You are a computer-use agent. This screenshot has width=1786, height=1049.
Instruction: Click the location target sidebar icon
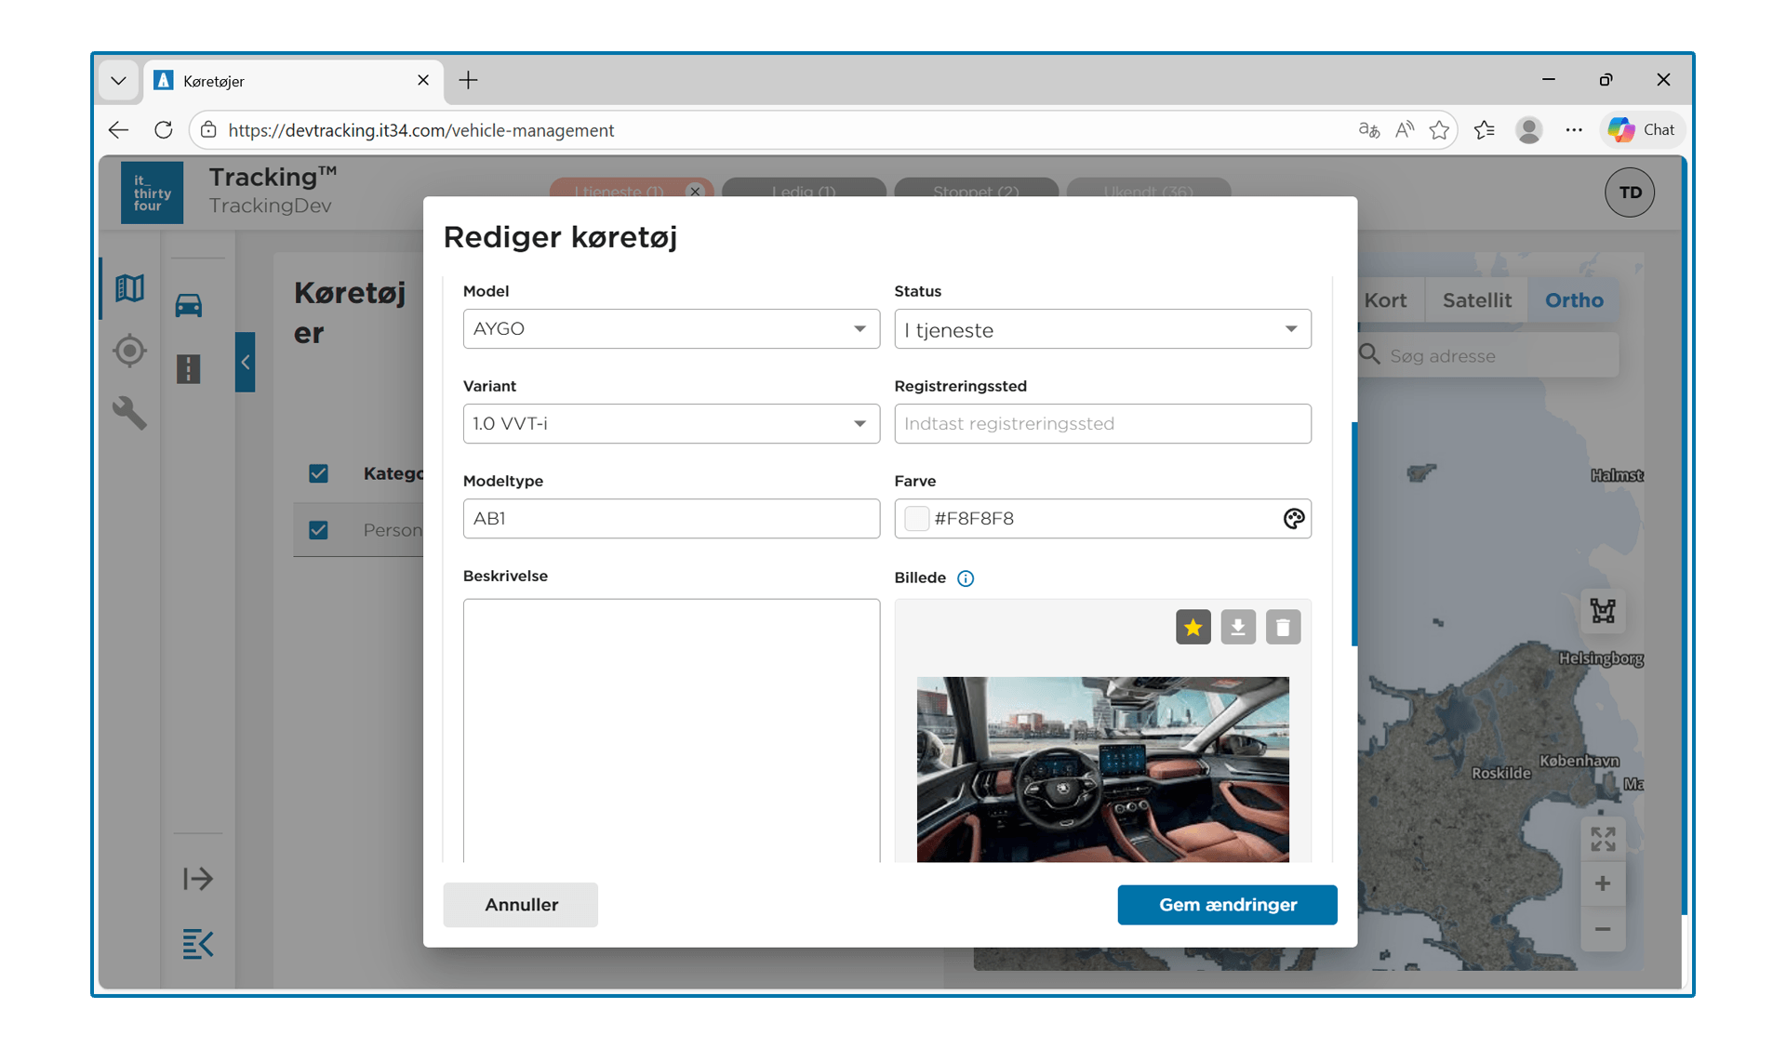coord(129,351)
